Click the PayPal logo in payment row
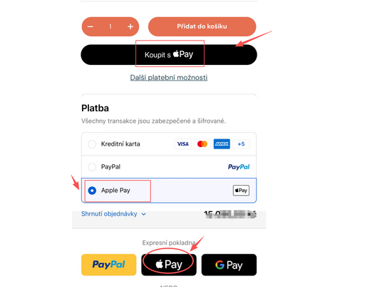Viewport: 382px width, 287px height. (239, 167)
